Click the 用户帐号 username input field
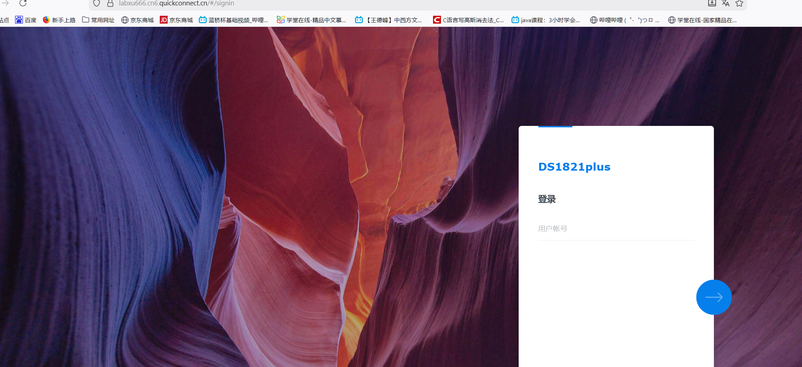The image size is (802, 367). (x=616, y=229)
